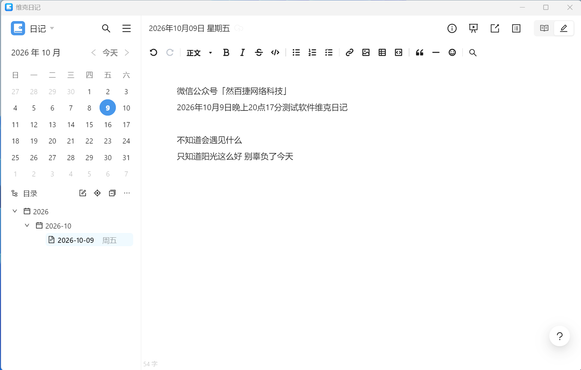Click the 54 字 word count
The height and width of the screenshot is (370, 581).
(151, 364)
